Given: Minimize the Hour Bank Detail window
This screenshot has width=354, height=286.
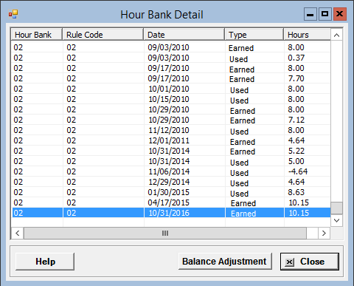Looking at the screenshot, I should (310, 14).
